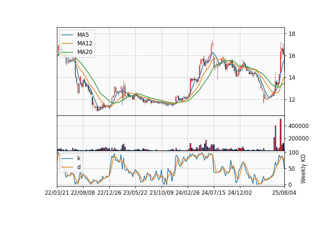Click the KD axis label 0
The height and width of the screenshot is (227, 316).
coord(290,185)
